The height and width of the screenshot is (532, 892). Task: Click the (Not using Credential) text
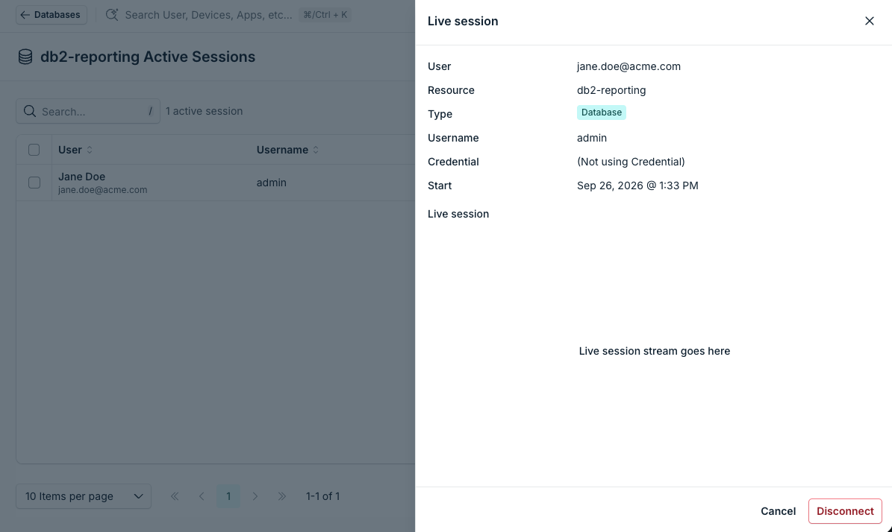click(631, 162)
